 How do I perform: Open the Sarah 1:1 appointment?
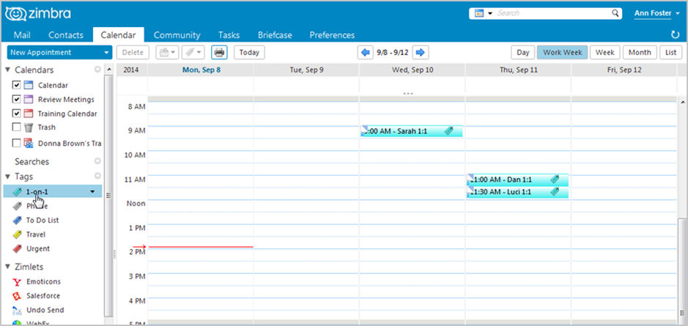tap(411, 130)
